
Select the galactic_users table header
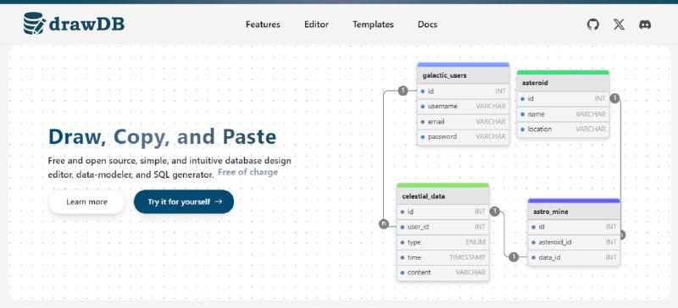pos(463,75)
